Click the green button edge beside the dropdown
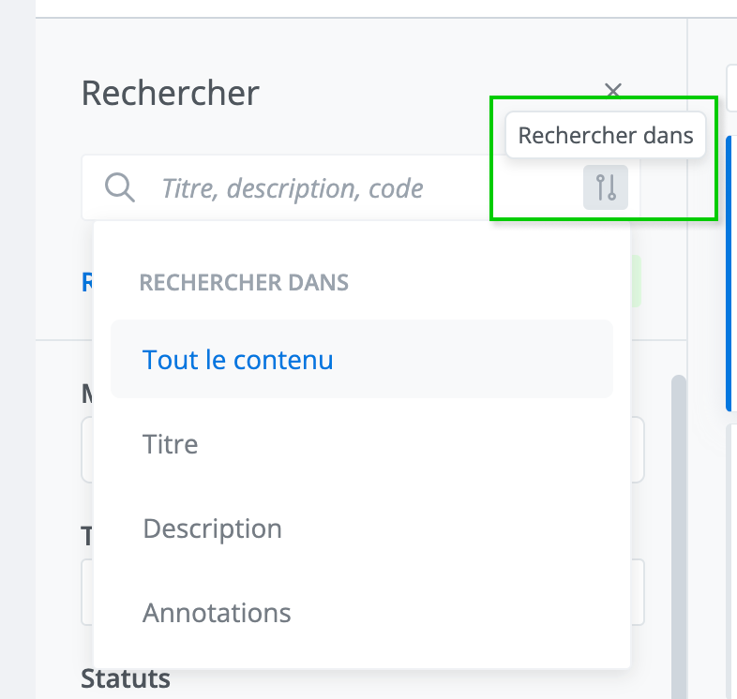 (636, 281)
